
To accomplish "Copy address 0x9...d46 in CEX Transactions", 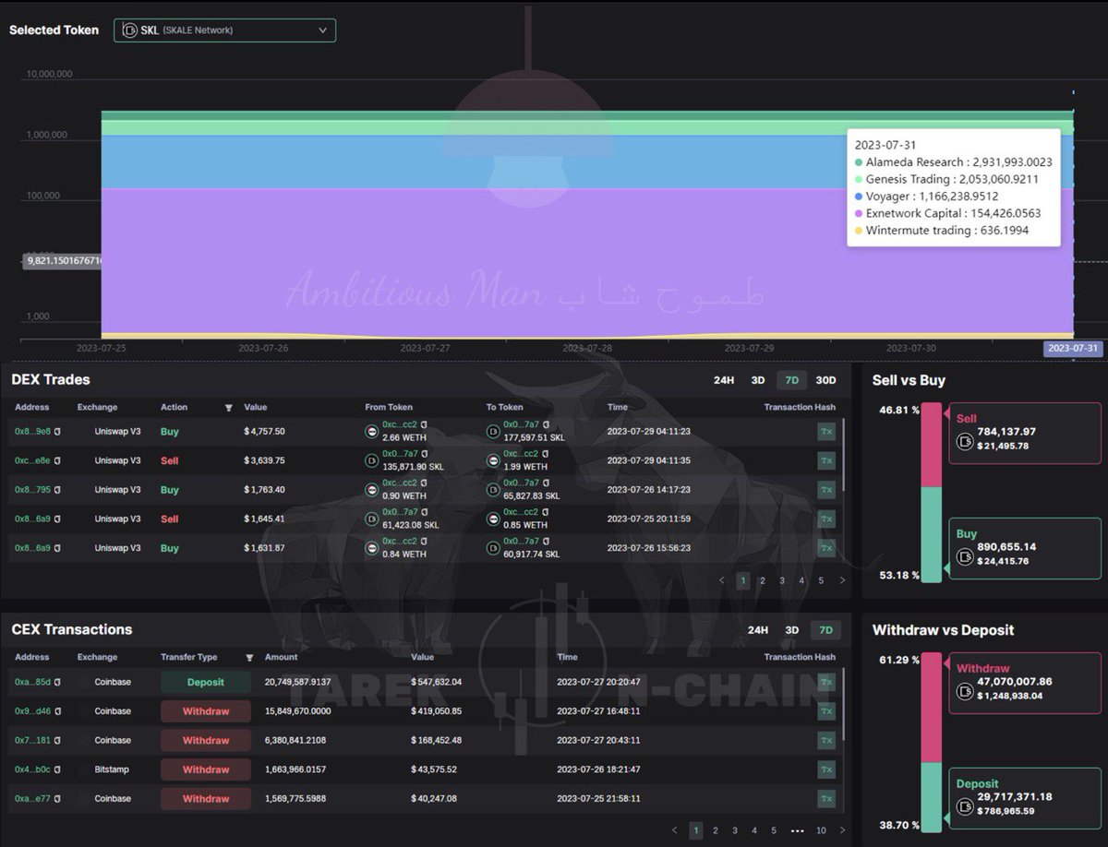I will pos(58,711).
